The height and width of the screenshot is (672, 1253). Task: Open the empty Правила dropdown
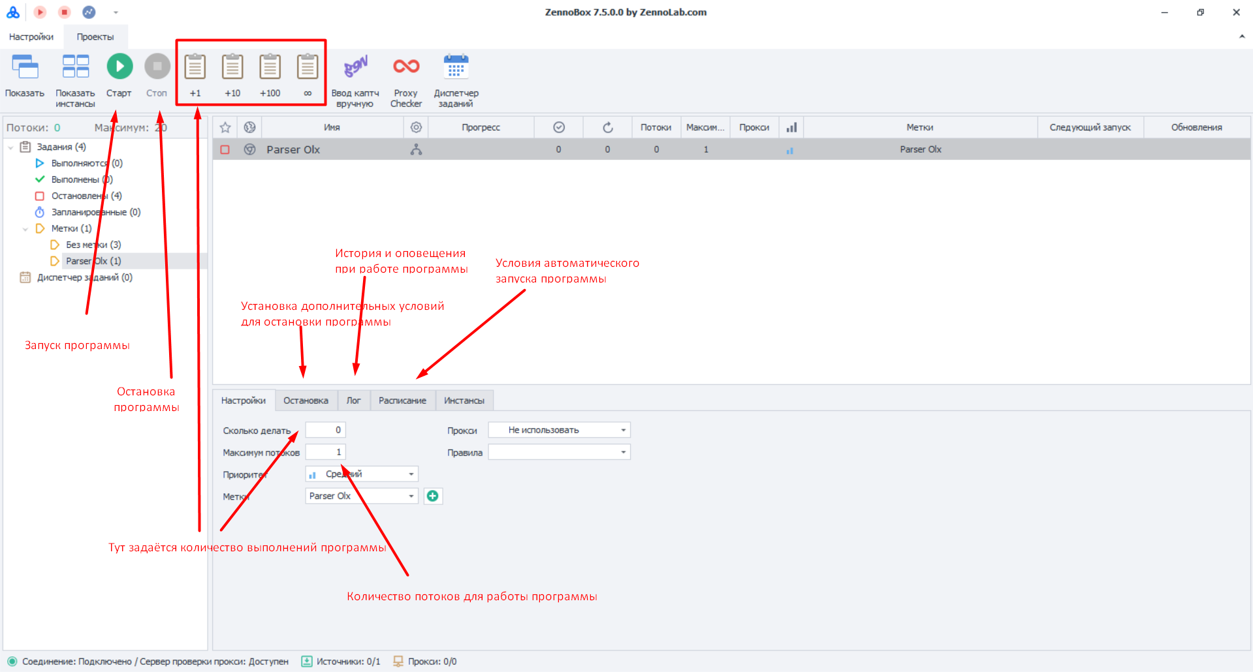560,452
